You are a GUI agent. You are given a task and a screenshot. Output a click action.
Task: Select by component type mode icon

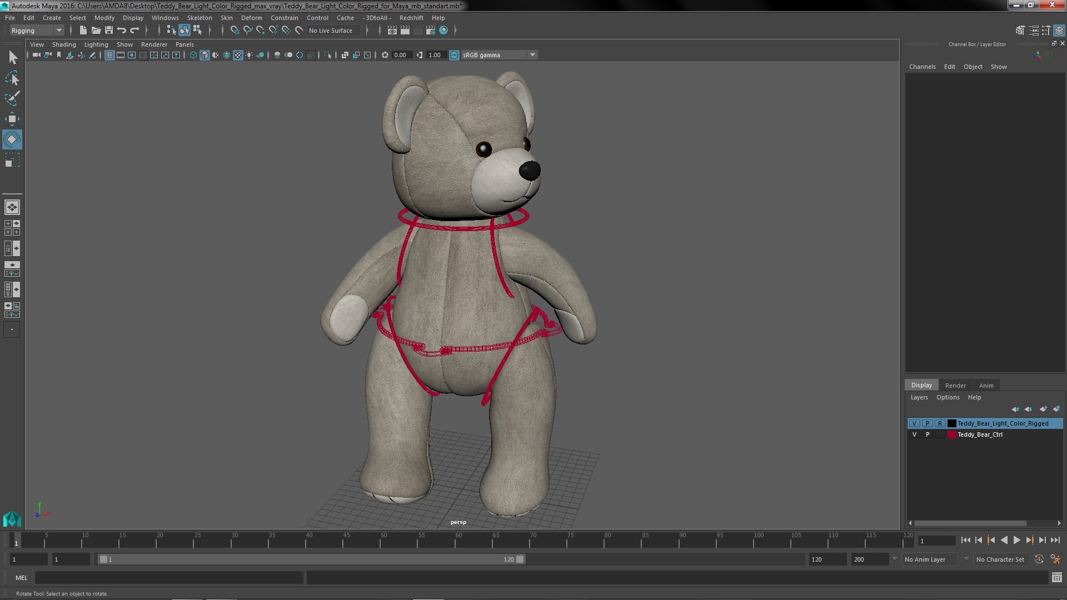click(x=197, y=30)
